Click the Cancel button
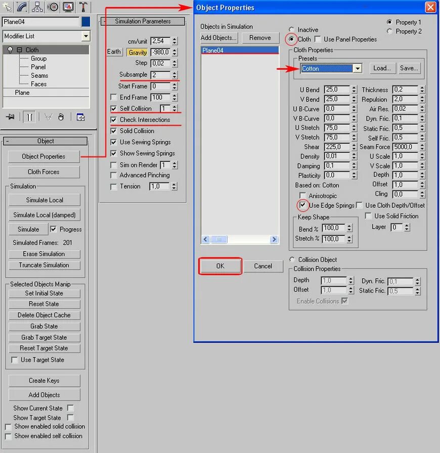The width and height of the screenshot is (440, 453). (263, 266)
